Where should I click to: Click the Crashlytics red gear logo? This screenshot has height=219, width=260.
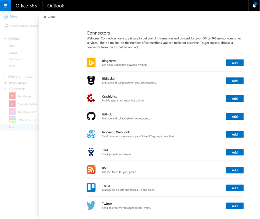91,98
